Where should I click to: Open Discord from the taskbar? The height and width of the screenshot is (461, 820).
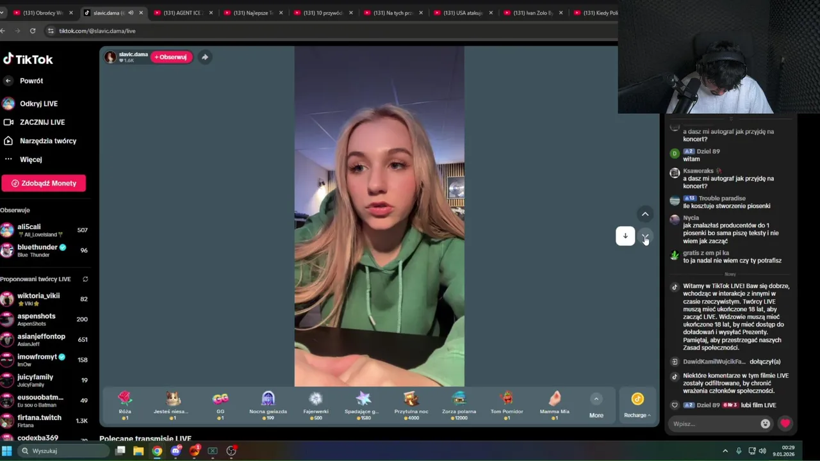176,451
